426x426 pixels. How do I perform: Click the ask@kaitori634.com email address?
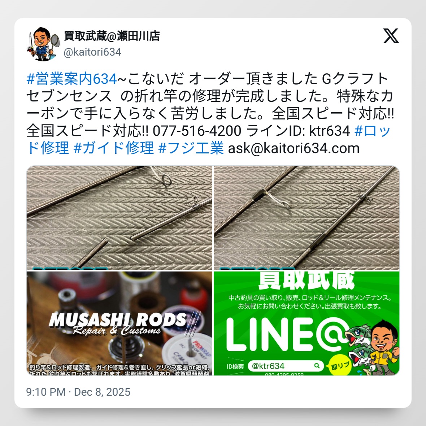click(x=294, y=148)
